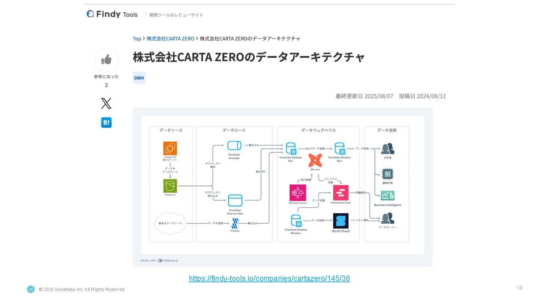Click the SELECT(SaaS) icon
539x303 pixels.
(341, 221)
